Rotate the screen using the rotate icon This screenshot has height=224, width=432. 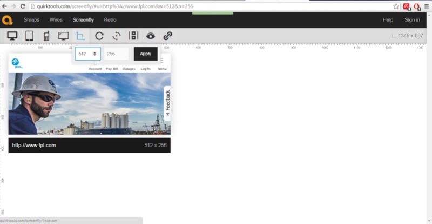point(116,36)
